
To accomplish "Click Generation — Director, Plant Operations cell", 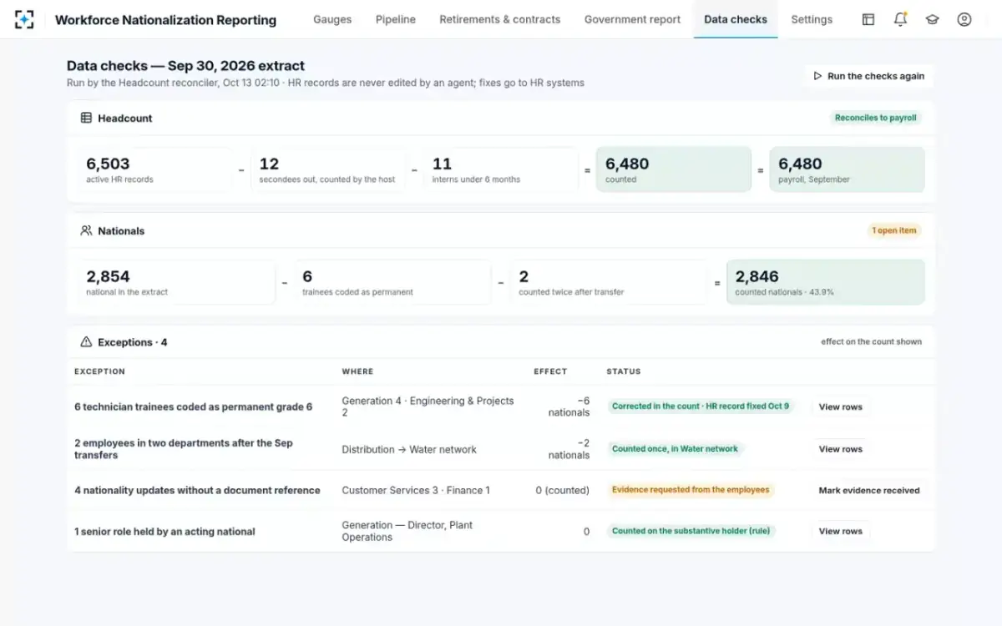I will click(x=407, y=531).
